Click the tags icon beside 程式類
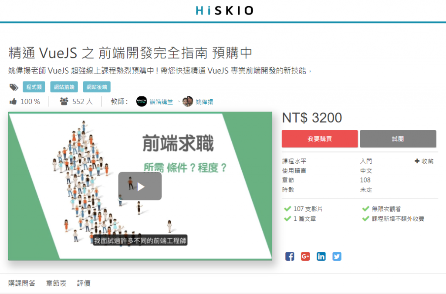Viewport: 446px width, 294px height. [x=14, y=87]
